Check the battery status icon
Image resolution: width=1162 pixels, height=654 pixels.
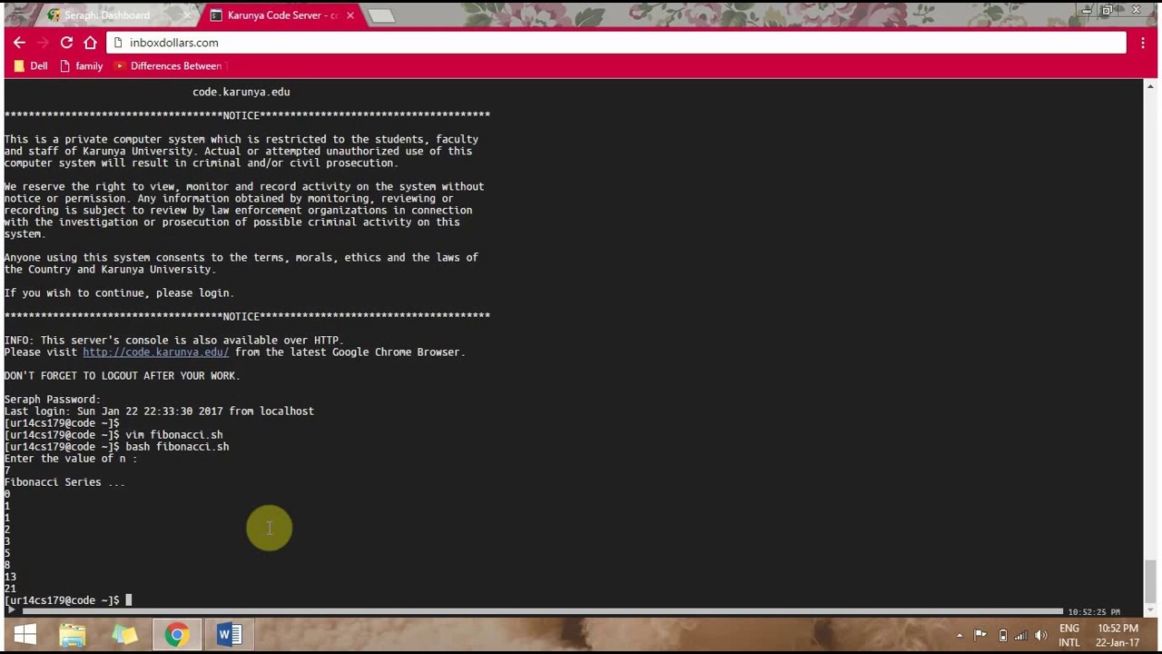tap(1002, 636)
